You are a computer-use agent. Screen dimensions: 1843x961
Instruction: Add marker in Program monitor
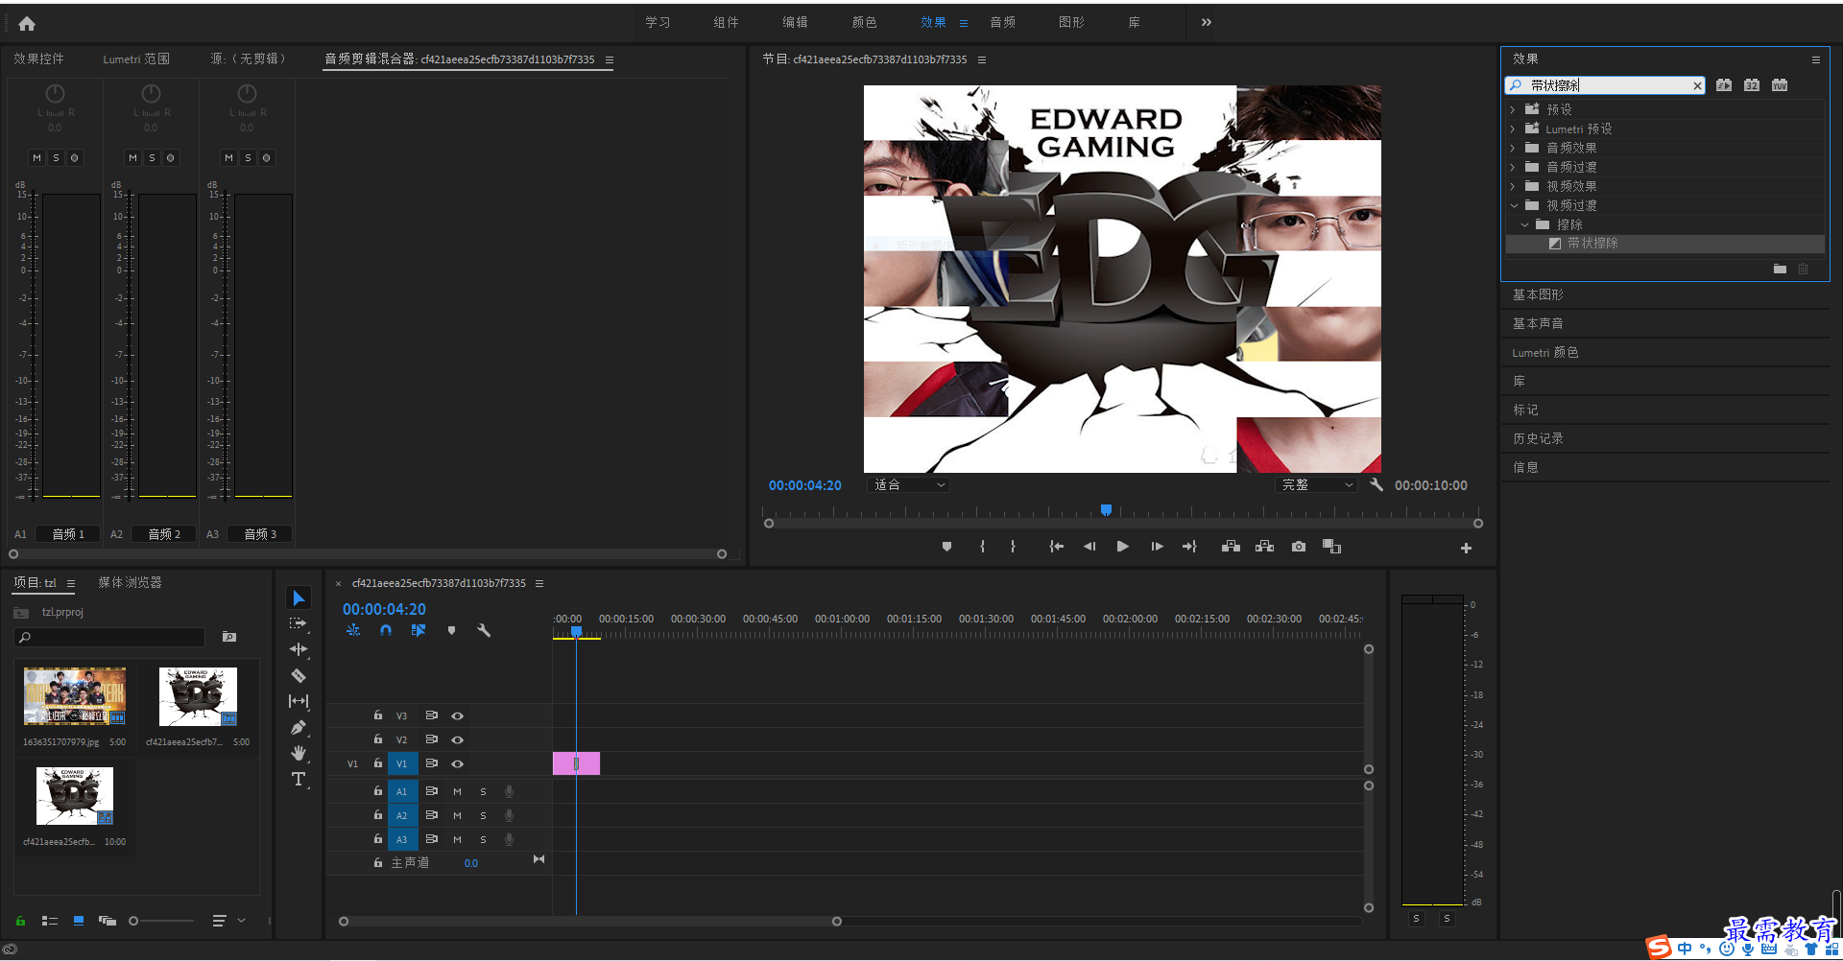pyautogui.click(x=946, y=547)
